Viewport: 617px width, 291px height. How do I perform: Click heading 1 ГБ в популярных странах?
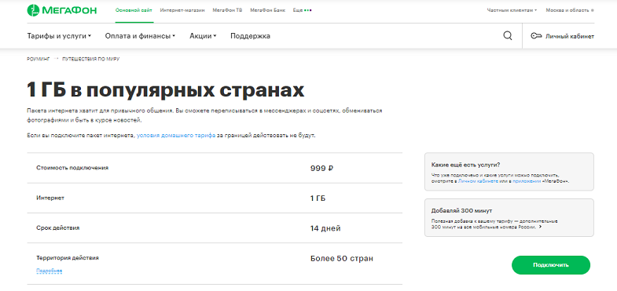click(x=165, y=90)
